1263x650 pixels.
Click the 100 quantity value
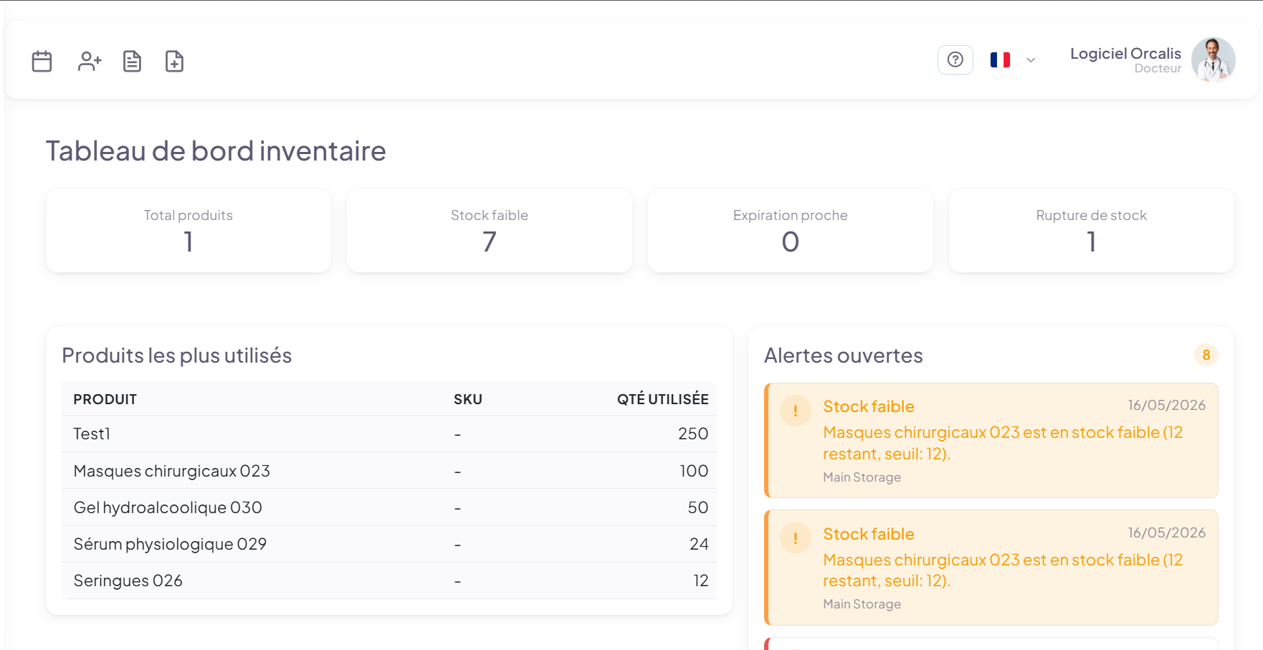tap(694, 471)
